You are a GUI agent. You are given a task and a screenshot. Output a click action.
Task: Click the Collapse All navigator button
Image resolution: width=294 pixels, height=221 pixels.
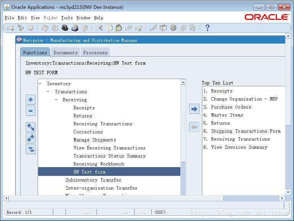click(31, 149)
